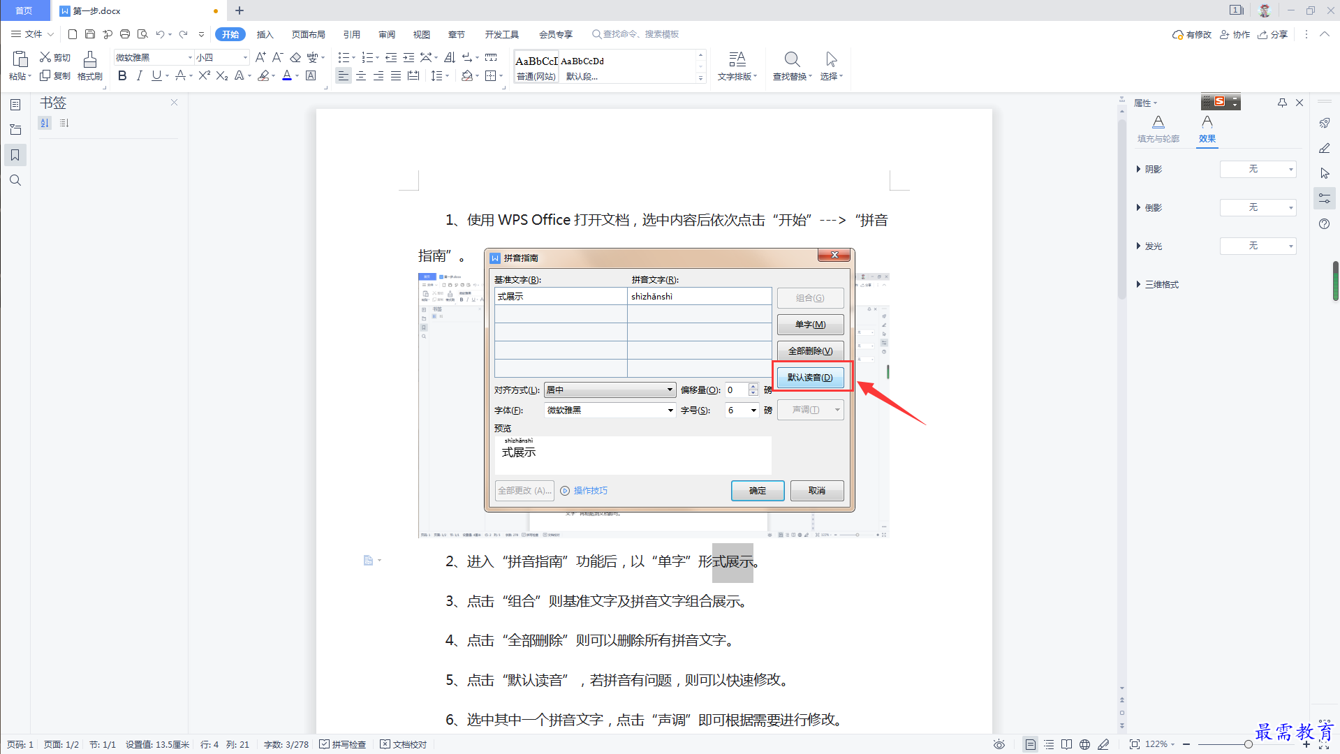Open the font size dropdown (小四)
1340x754 pixels.
click(x=245, y=57)
